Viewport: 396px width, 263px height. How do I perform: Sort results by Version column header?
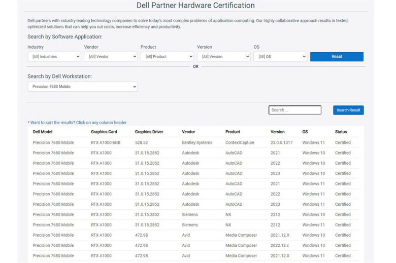tap(277, 132)
